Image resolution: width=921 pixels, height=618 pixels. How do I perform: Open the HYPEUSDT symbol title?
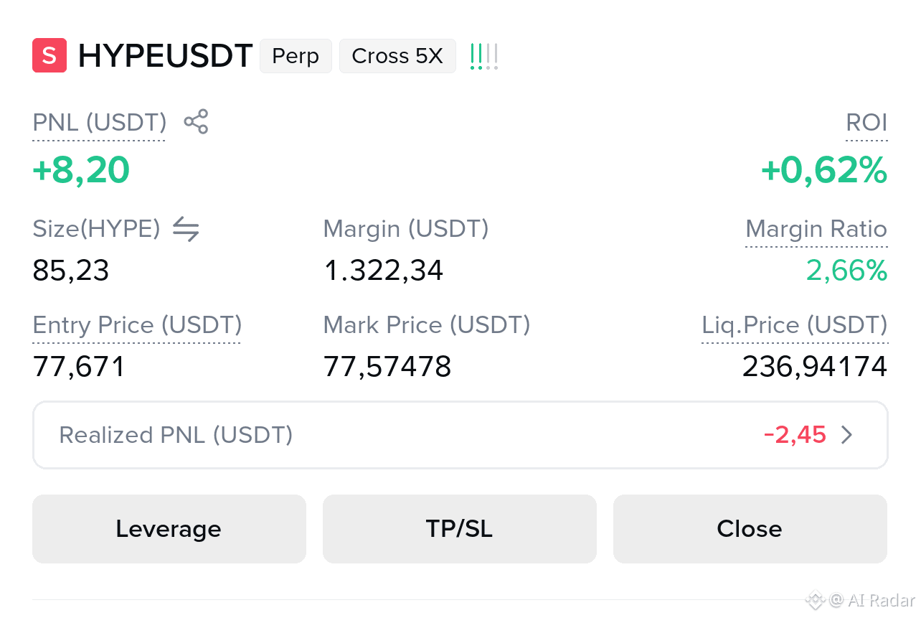(x=165, y=56)
